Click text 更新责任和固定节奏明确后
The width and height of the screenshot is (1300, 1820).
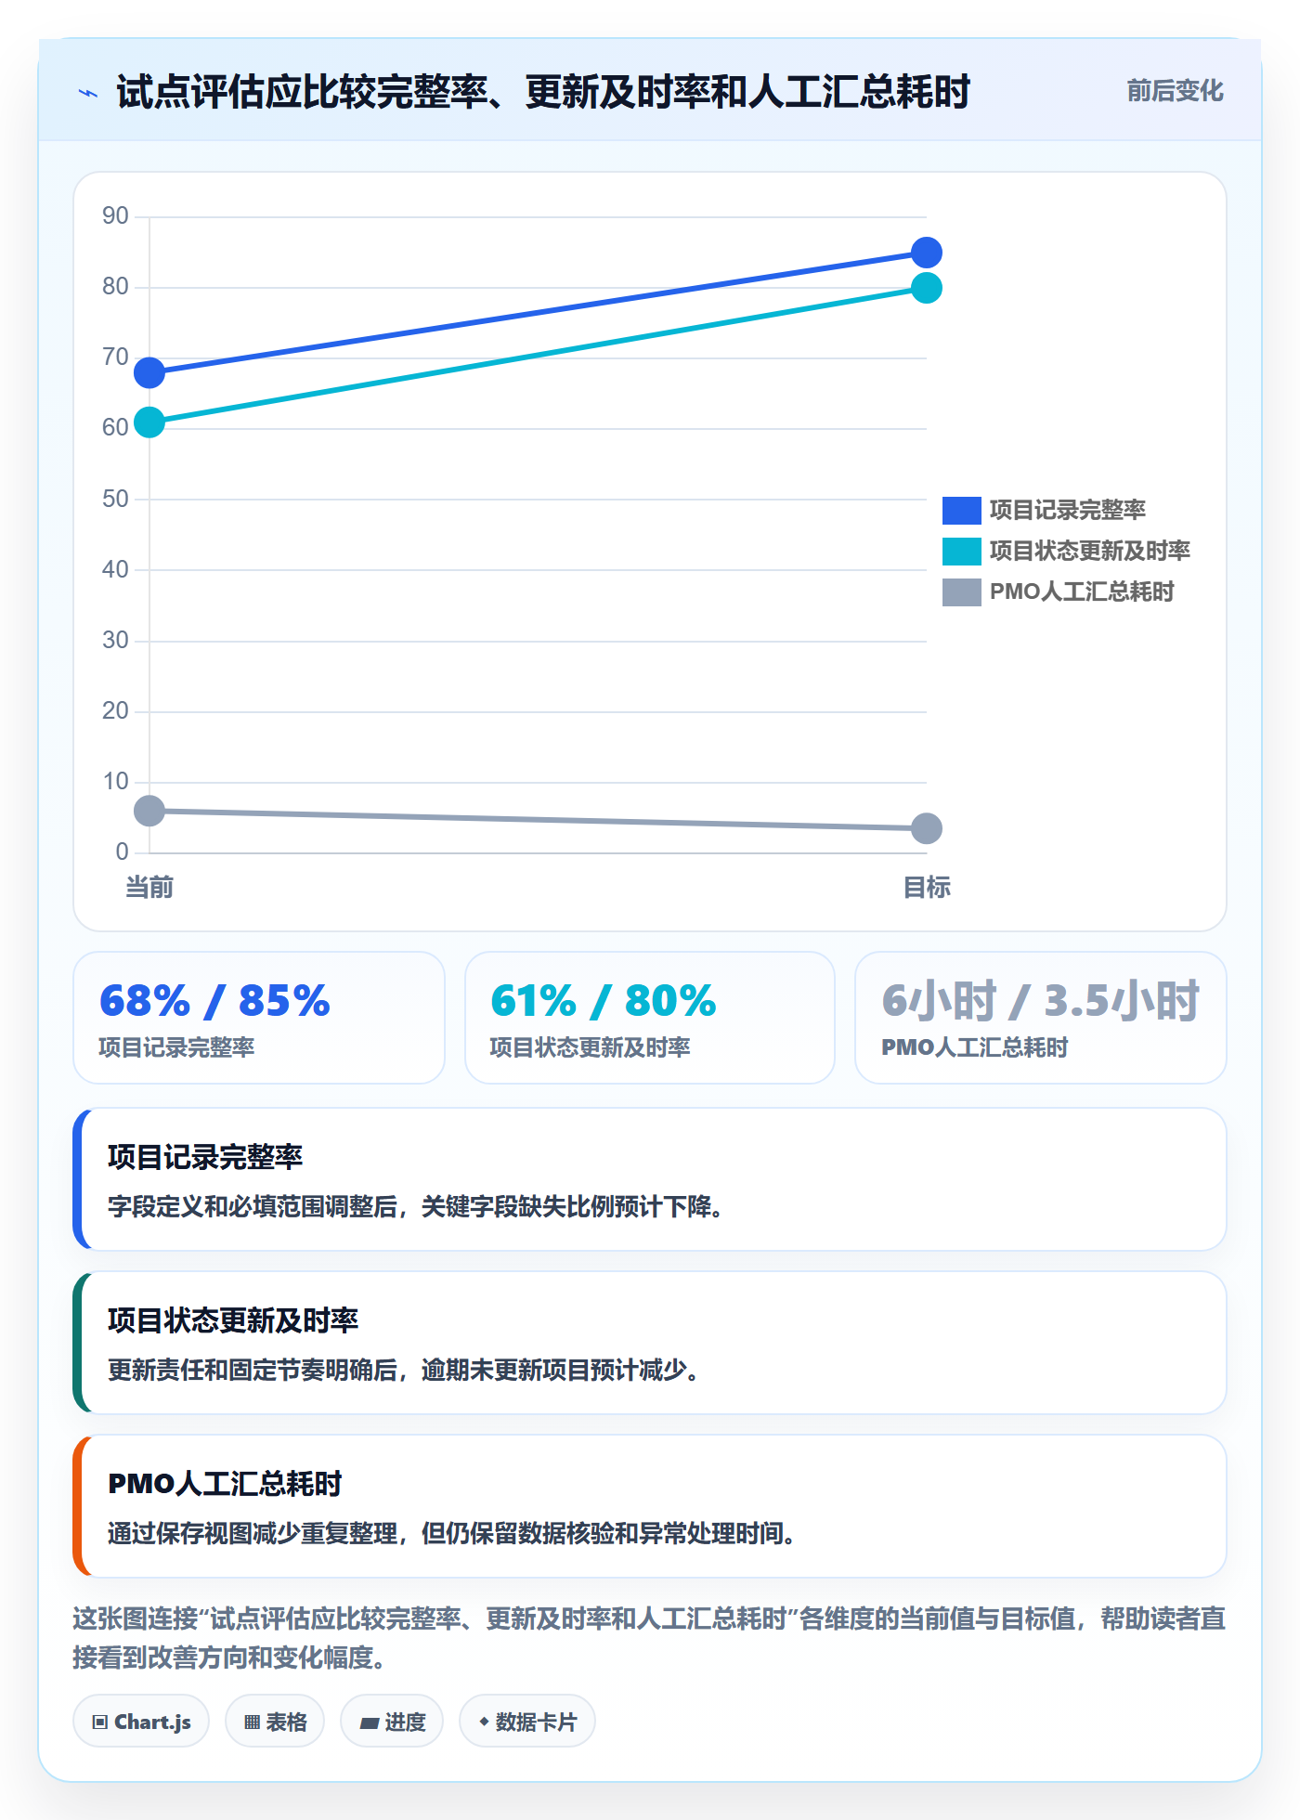coord(253,1371)
